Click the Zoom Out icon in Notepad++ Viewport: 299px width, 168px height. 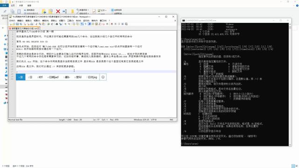pos(69,24)
